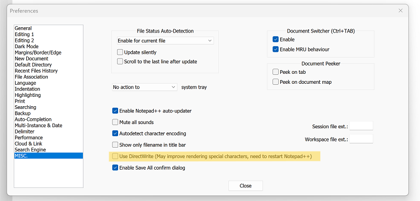This screenshot has width=420, height=201.
Task: Click the Workspace file ext. field
Action: tap(361, 139)
